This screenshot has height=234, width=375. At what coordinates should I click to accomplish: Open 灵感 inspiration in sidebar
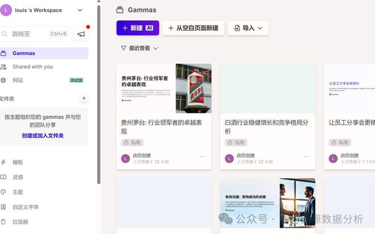pos(18,177)
